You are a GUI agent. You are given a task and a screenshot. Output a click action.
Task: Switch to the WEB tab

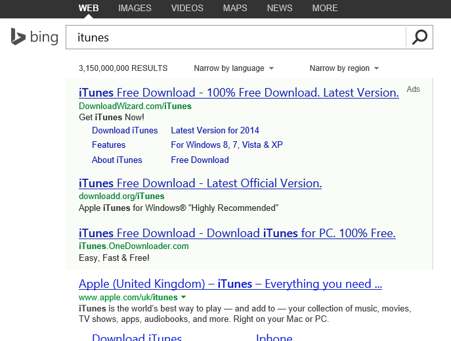pos(89,8)
